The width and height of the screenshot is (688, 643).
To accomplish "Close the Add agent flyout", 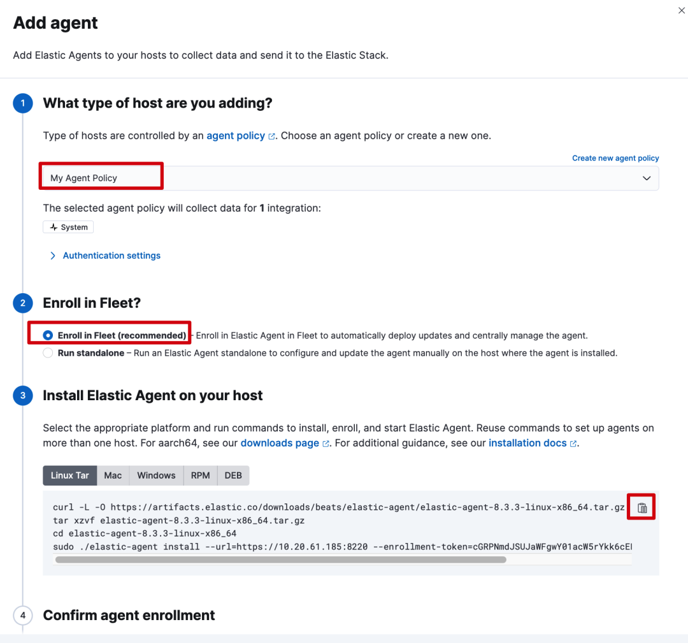I will point(682,10).
